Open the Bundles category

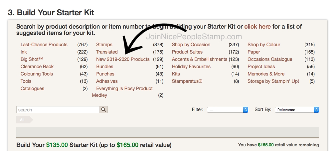point(104,67)
